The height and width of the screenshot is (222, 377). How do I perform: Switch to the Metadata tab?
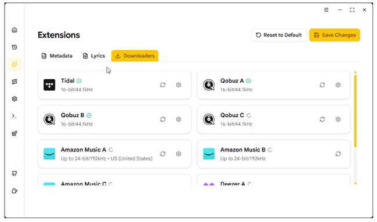coord(57,56)
